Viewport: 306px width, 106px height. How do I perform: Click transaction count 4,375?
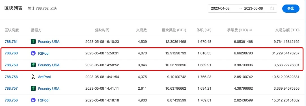(x=142, y=77)
